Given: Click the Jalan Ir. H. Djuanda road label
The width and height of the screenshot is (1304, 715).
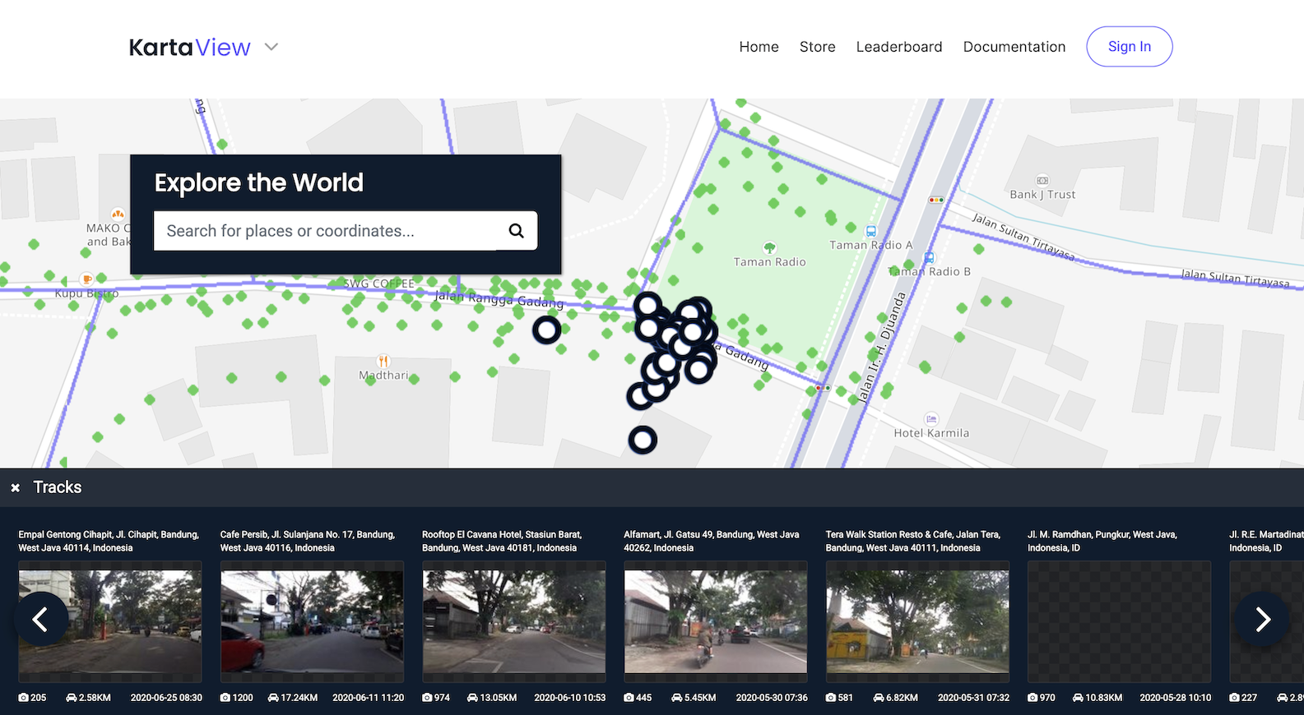Looking at the screenshot, I should click(x=881, y=348).
